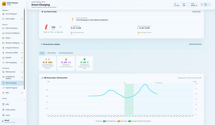The image size is (215, 125).
Task: Click the < 15.00 ct/kWh Force Charge Schwelle
Action: point(144,28)
